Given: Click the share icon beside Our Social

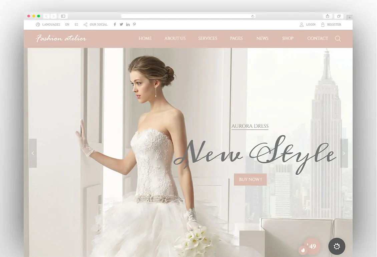Looking at the screenshot, I should 85,24.
